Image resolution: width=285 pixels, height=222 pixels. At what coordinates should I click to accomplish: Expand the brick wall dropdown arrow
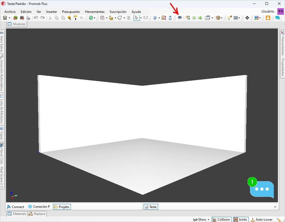[115, 18]
